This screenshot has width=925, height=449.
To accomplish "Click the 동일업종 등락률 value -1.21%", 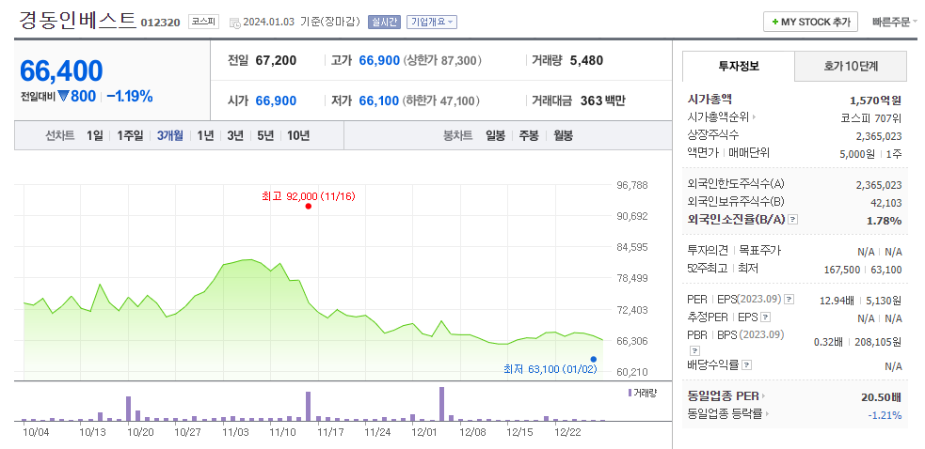I will tap(885, 415).
